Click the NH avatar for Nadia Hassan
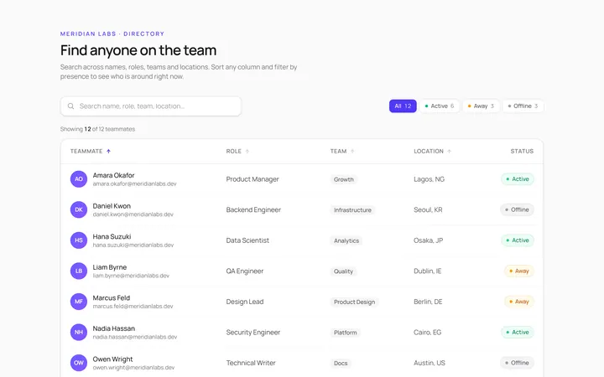 79,333
